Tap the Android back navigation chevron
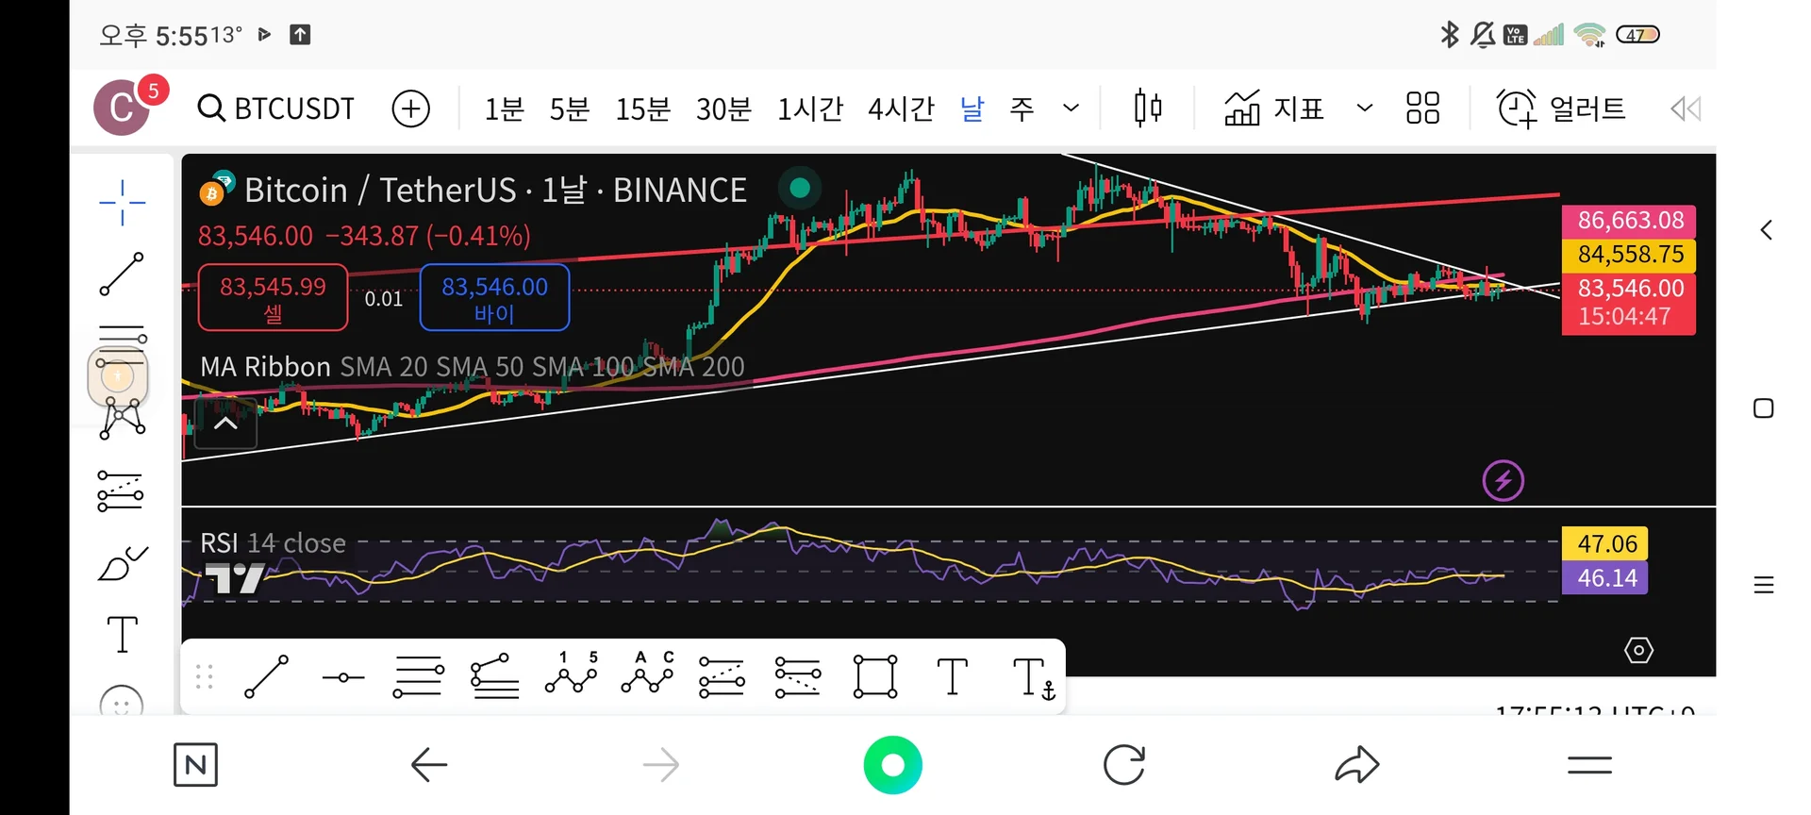The image size is (1811, 815). tap(1766, 230)
